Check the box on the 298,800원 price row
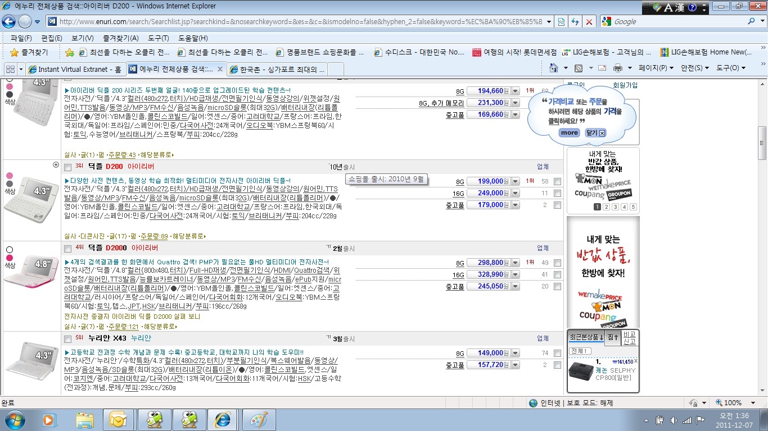The width and height of the screenshot is (768, 431). [557, 263]
